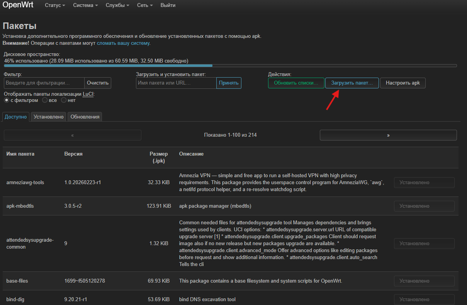Click Установлено button in attendedsysupgrade-common row
This screenshot has height=305, width=467.
pyautogui.click(x=424, y=244)
